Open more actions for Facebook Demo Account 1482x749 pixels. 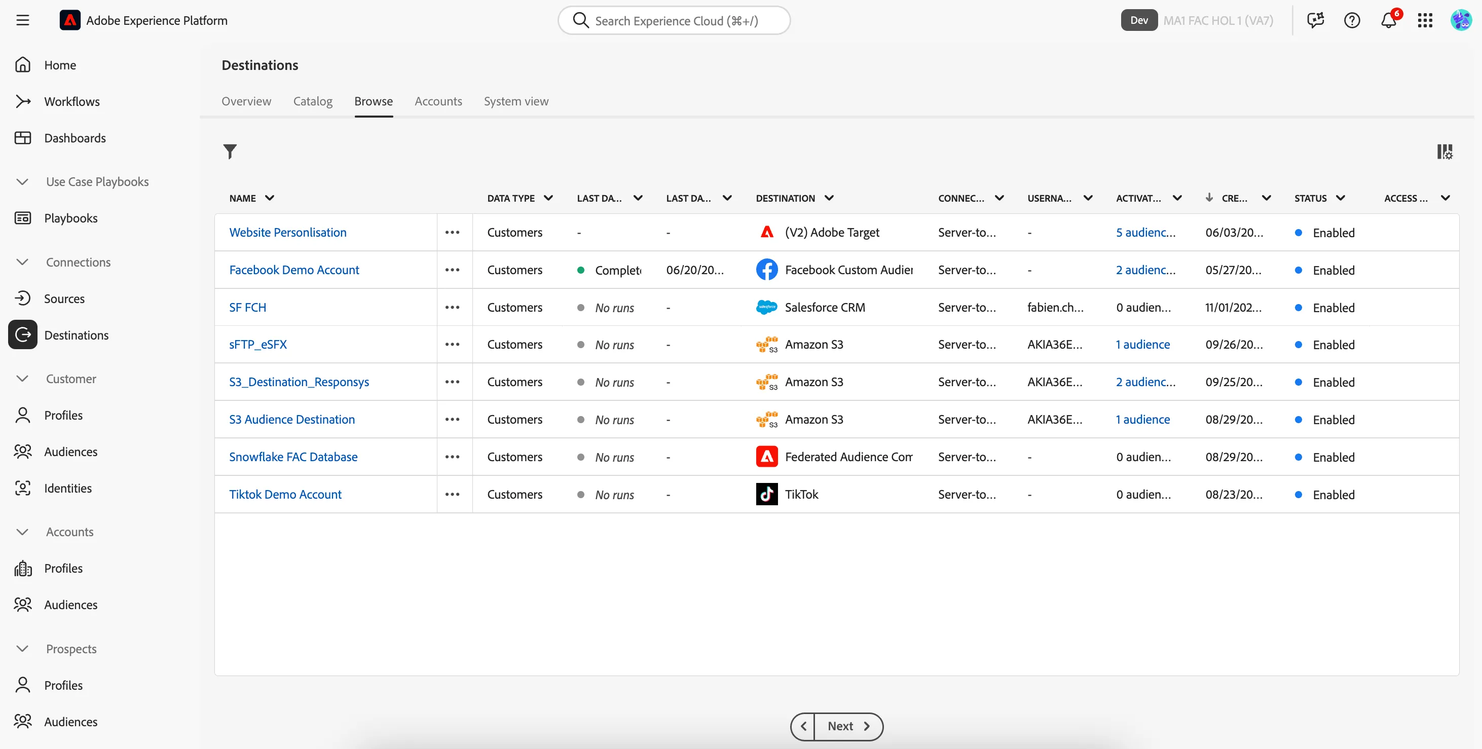point(452,270)
